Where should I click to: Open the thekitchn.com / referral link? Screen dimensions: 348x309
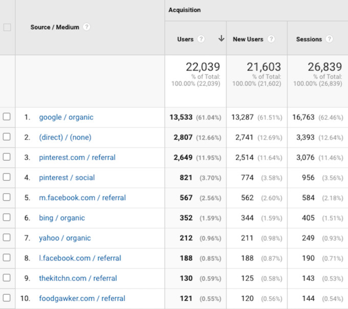(78, 278)
